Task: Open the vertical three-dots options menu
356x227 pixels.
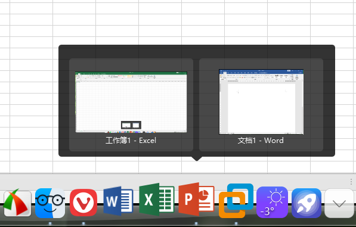Action: 351,182
